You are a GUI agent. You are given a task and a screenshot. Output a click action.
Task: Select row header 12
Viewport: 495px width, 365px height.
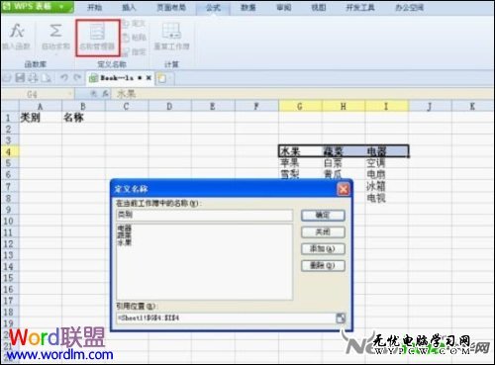click(x=9, y=244)
